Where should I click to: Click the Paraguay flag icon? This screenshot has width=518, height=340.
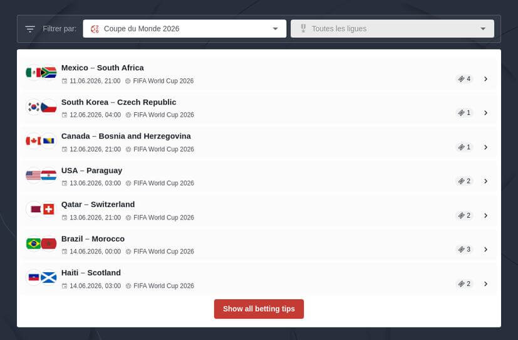click(49, 176)
